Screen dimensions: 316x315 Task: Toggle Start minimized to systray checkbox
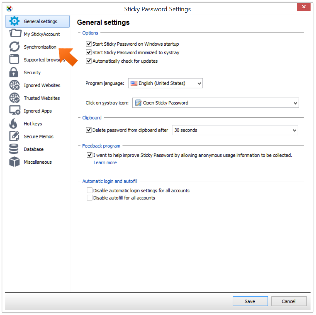(89, 52)
